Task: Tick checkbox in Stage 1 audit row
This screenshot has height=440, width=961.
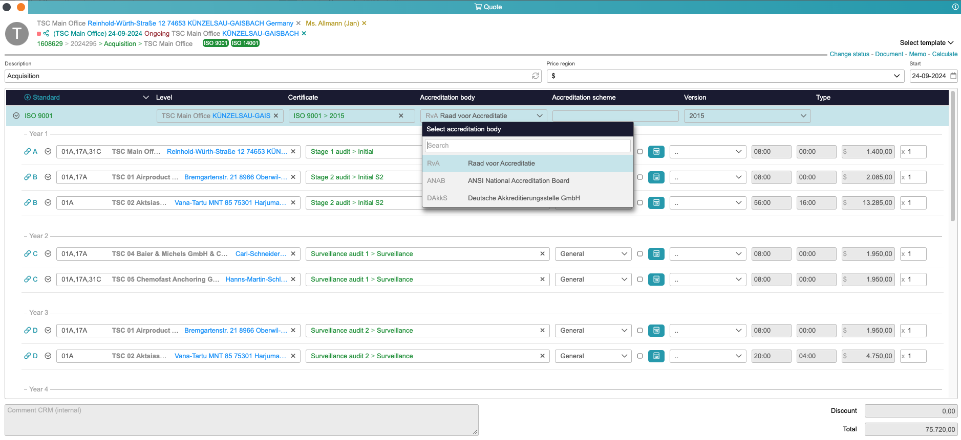Action: (640, 152)
